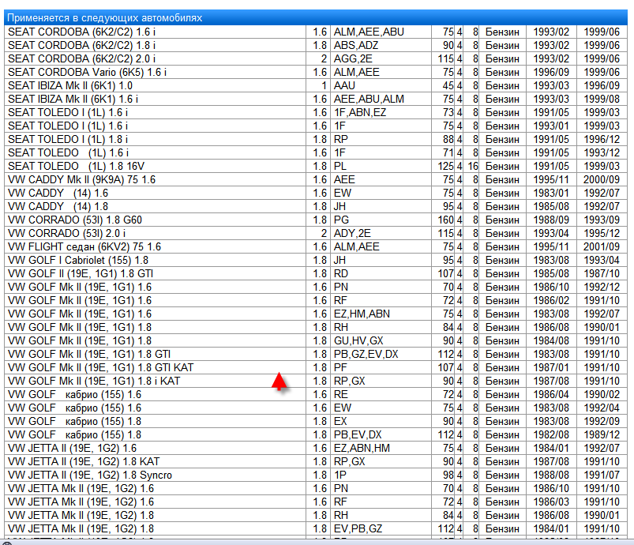Image resolution: width=634 pixels, height=545 pixels.
Task: Click the end date cell '2001/09'
Action: click(x=602, y=246)
